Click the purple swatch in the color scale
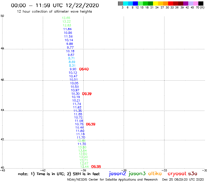 (186, 3)
